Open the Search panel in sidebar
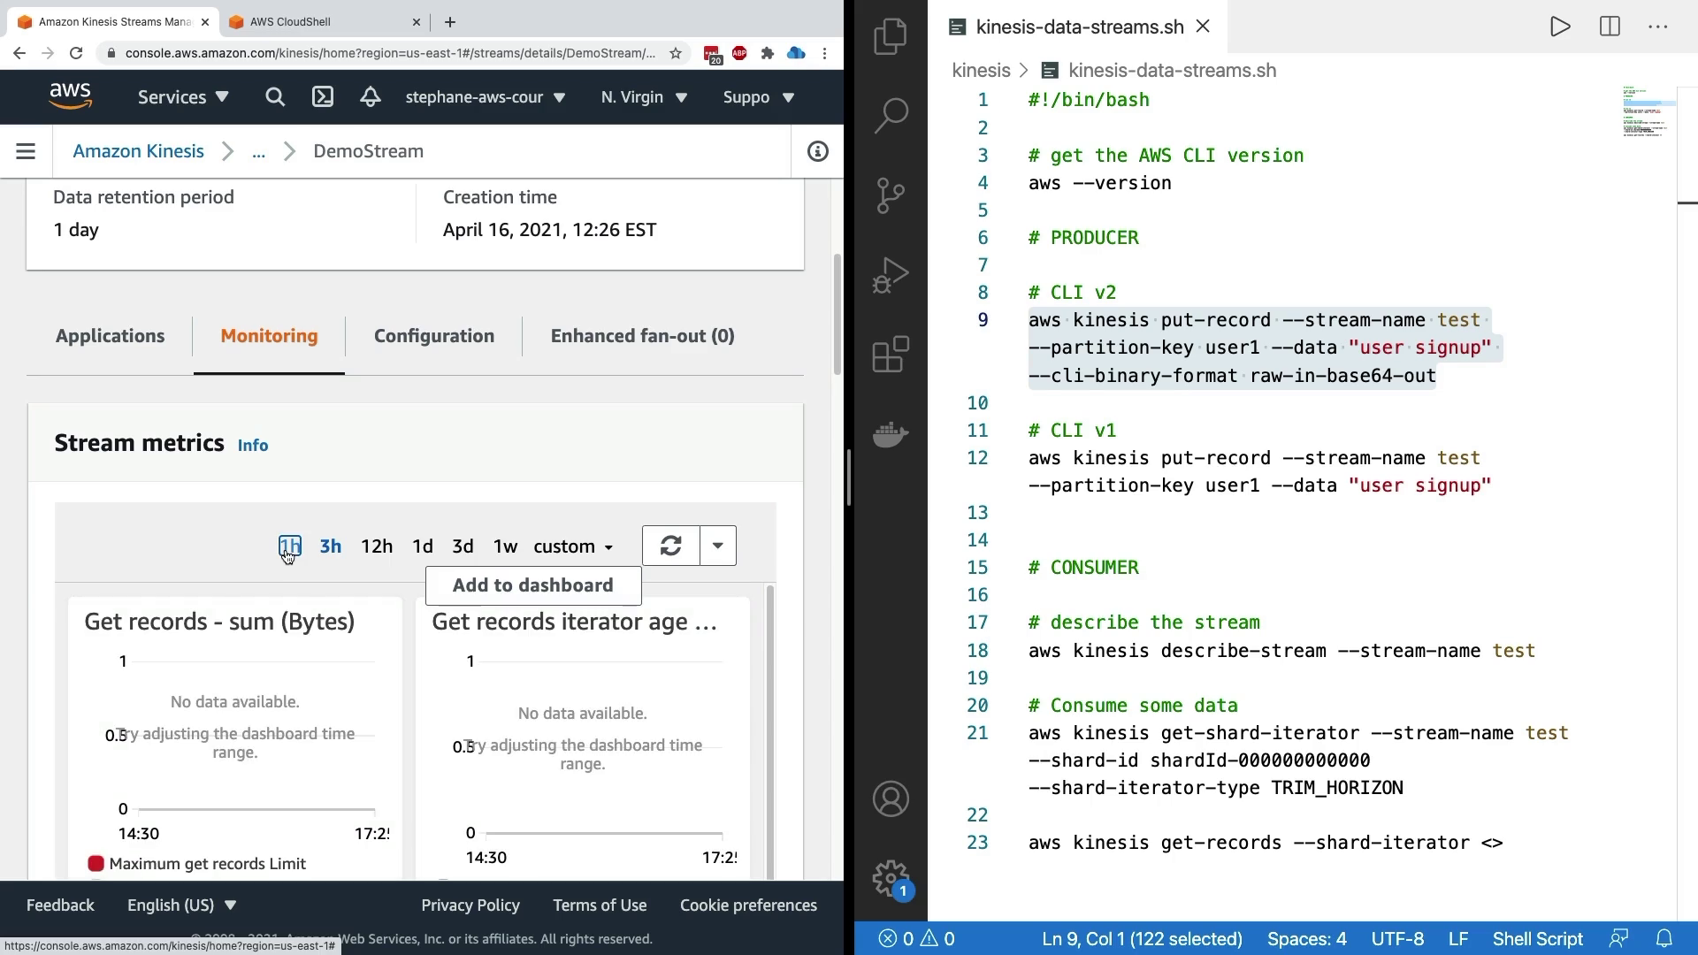Image resolution: width=1698 pixels, height=955 pixels. click(891, 115)
